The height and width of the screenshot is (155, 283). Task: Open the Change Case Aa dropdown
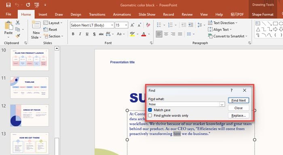click(121, 34)
